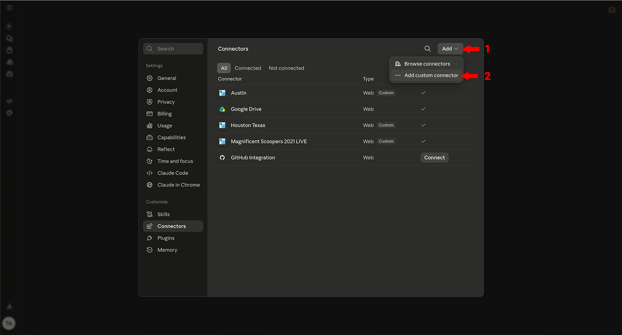Open Billing settings

[x=173, y=114]
